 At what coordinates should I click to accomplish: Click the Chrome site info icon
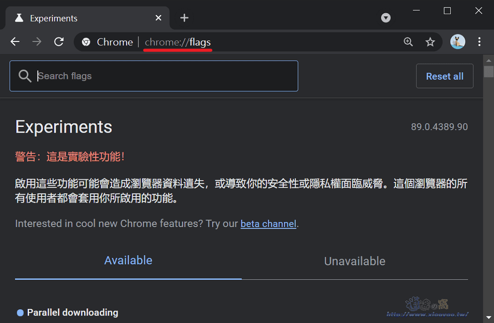(x=86, y=42)
